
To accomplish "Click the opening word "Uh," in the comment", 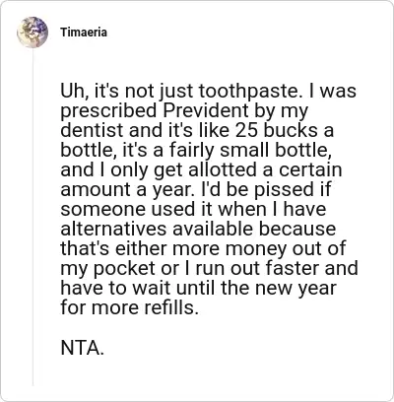I will click(73, 92).
